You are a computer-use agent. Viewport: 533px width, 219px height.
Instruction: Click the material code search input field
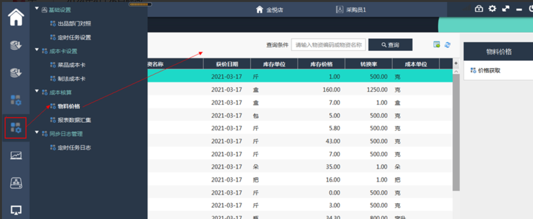click(x=329, y=45)
